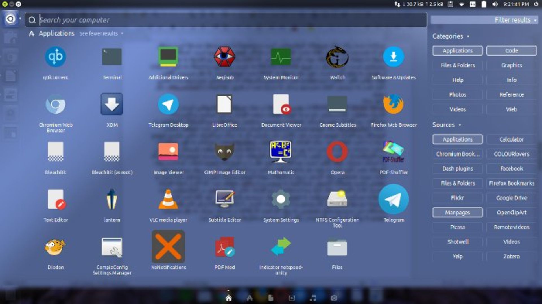This screenshot has height=304, width=542.
Task: Open Additional Drivers
Action: (168, 57)
